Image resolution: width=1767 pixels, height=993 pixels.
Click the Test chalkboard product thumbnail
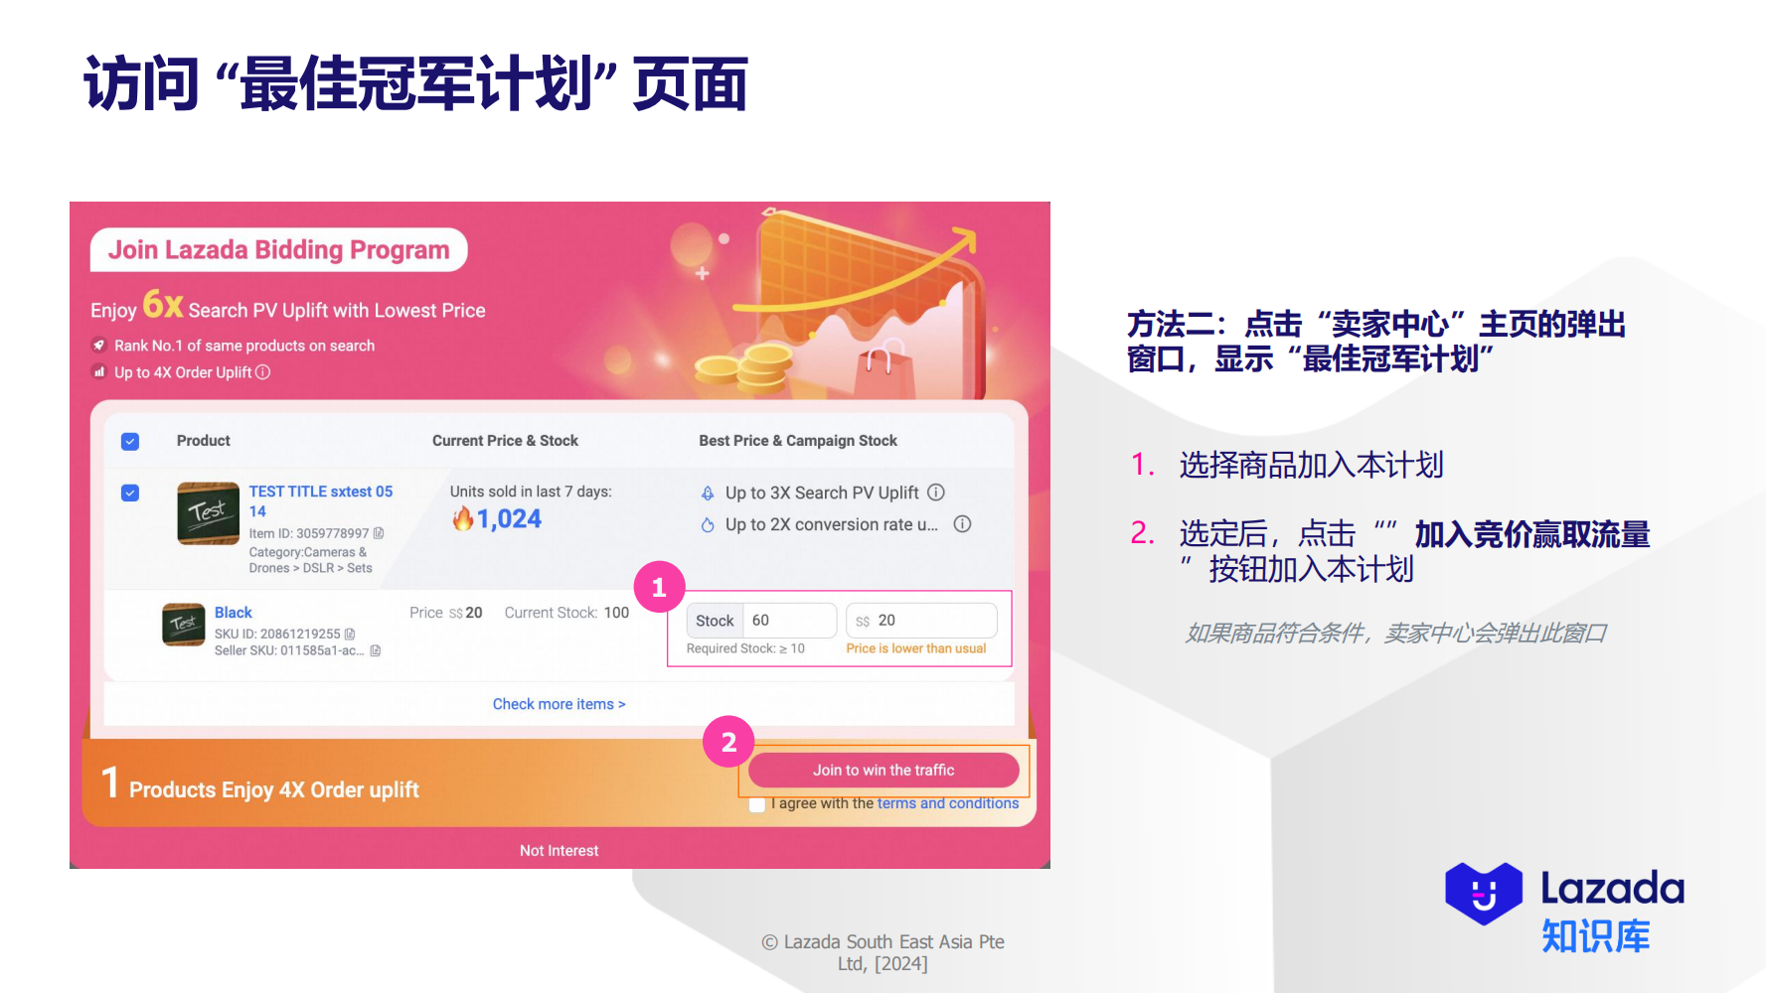208,513
